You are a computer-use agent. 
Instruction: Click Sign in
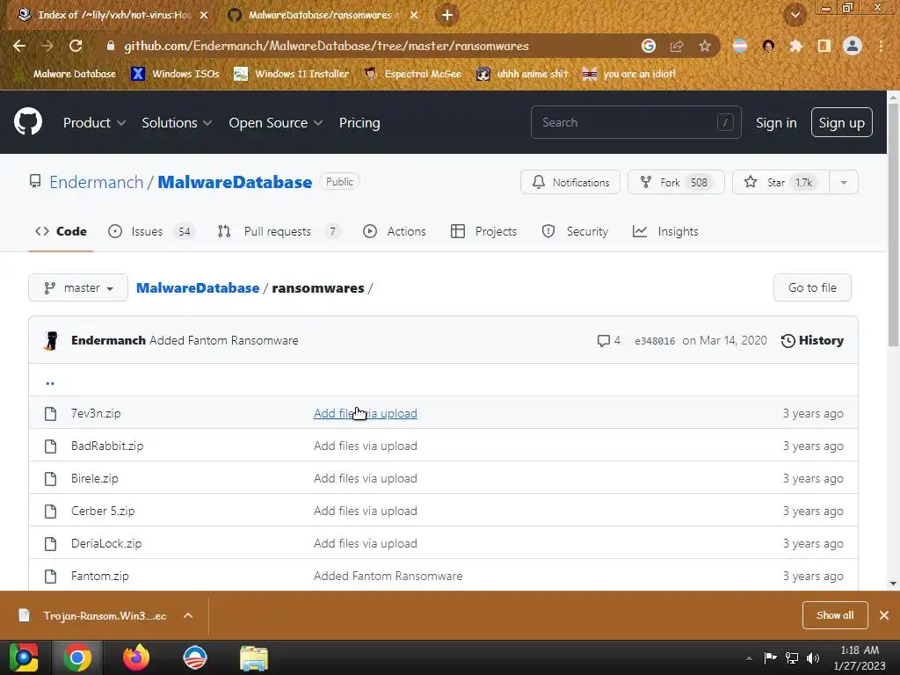(776, 123)
